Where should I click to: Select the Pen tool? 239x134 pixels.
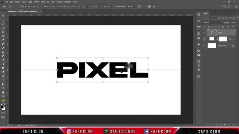pyautogui.click(x=3, y=76)
